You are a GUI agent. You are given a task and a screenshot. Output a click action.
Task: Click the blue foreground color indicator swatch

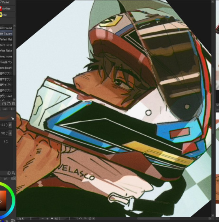pyautogui.click(x=2, y=221)
